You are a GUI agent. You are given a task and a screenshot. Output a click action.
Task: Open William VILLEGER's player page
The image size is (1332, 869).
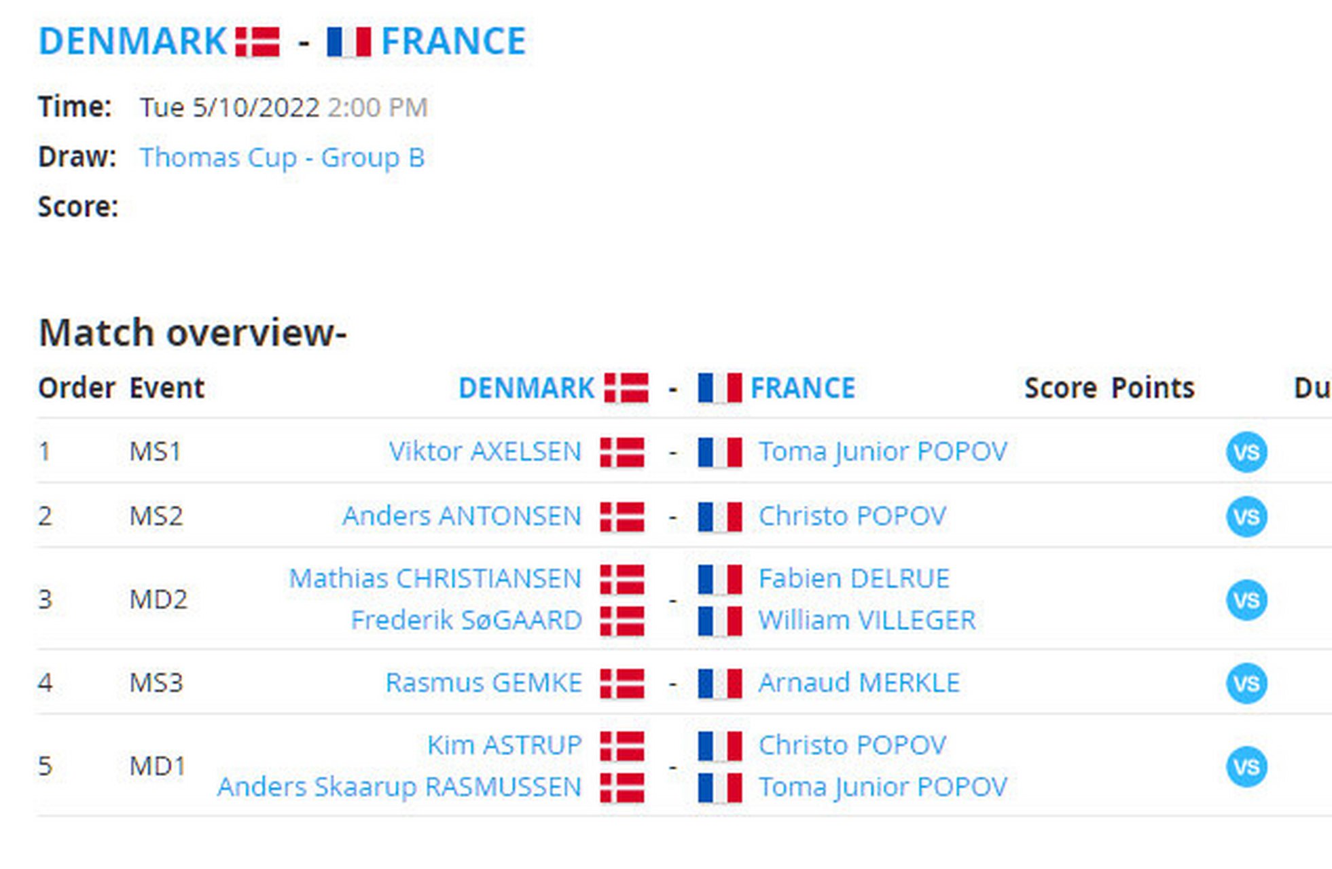coord(867,620)
